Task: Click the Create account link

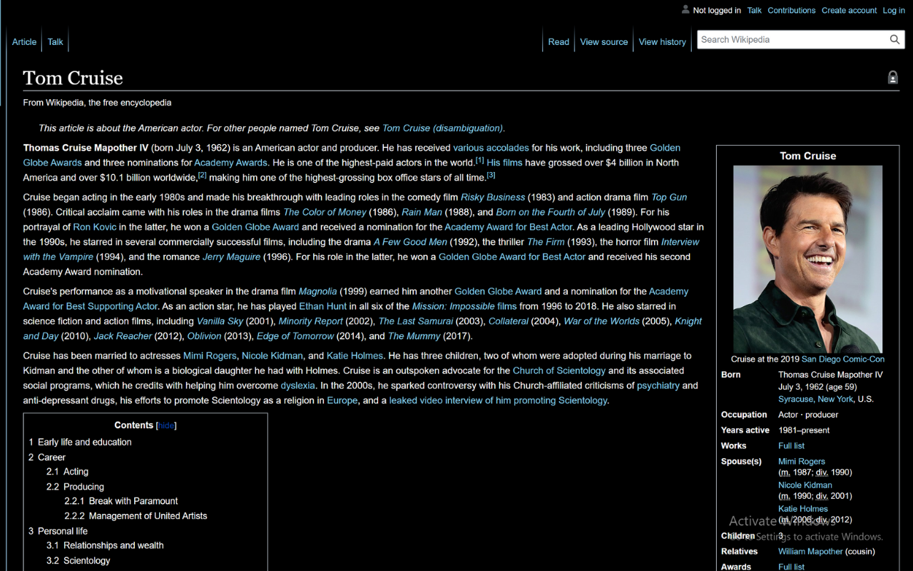Action: pyautogui.click(x=850, y=11)
